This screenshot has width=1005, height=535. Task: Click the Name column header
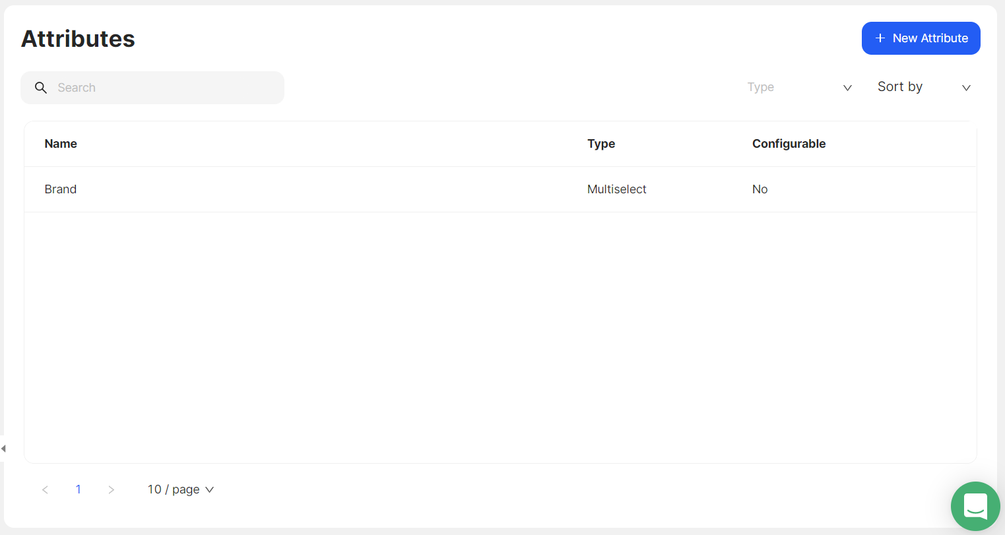coord(61,144)
